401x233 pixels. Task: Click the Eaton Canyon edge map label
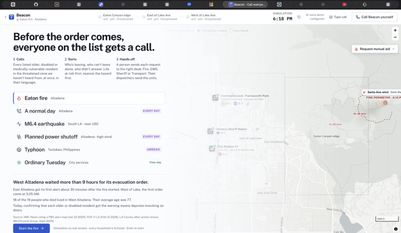(326, 136)
